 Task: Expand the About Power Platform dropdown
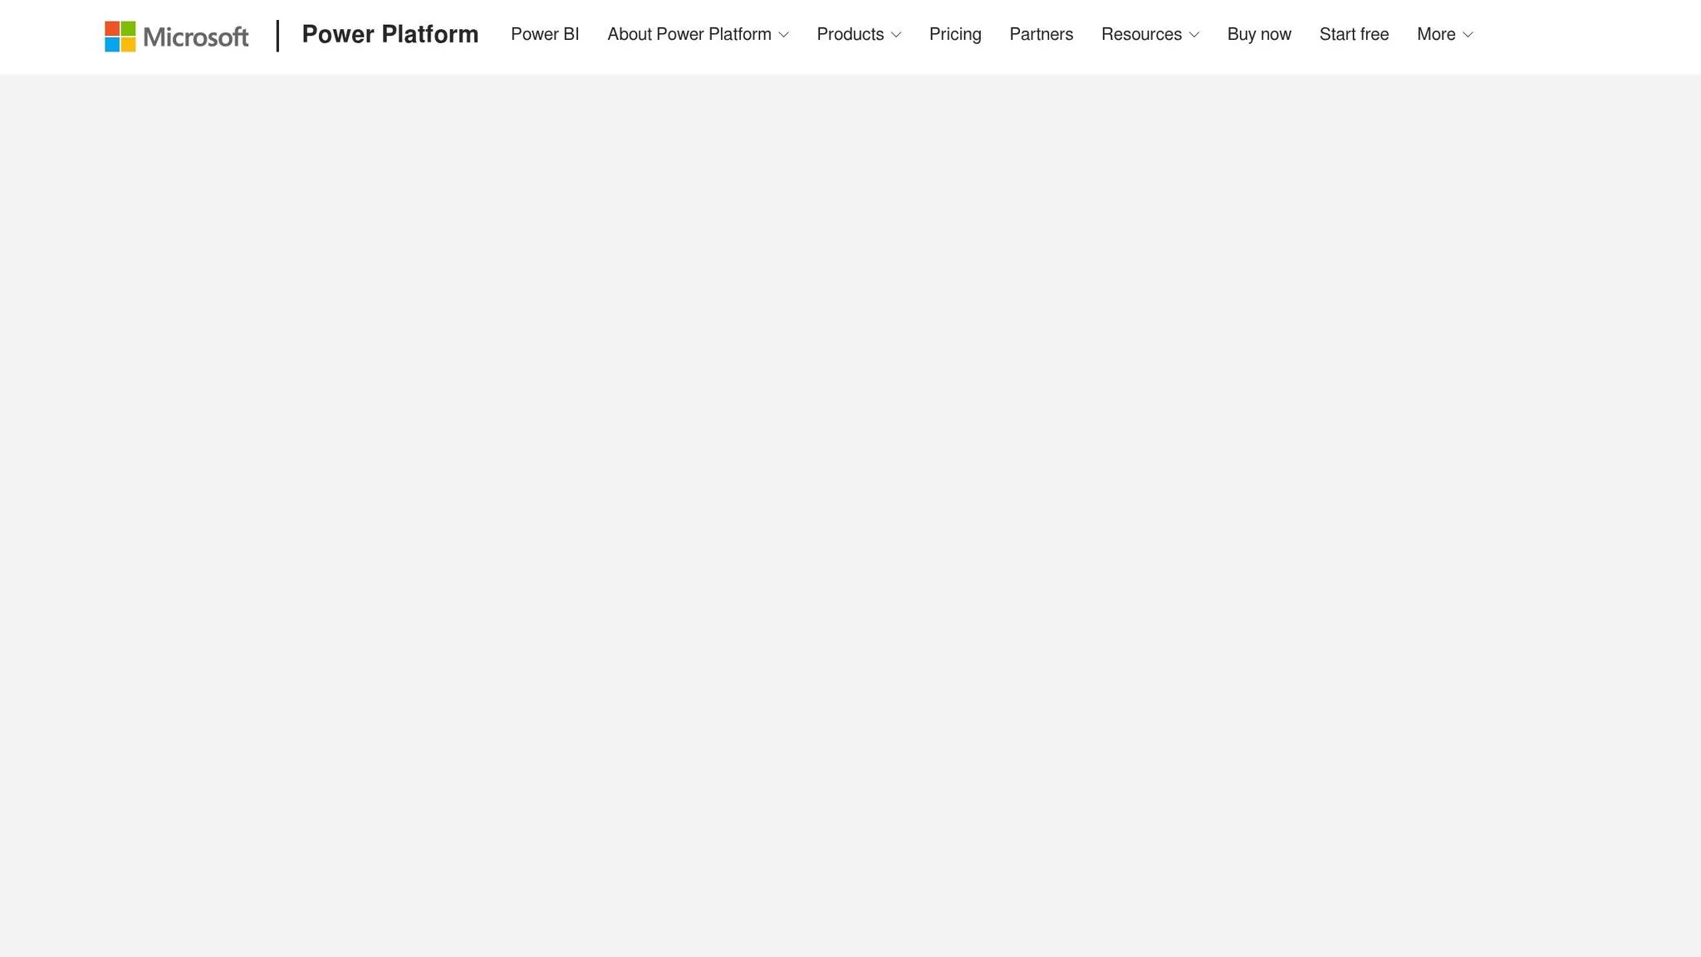698,34
